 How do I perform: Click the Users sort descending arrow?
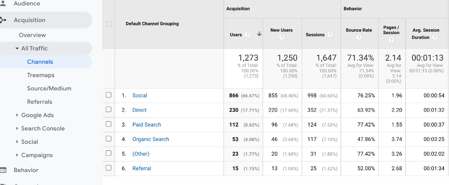coord(259,34)
